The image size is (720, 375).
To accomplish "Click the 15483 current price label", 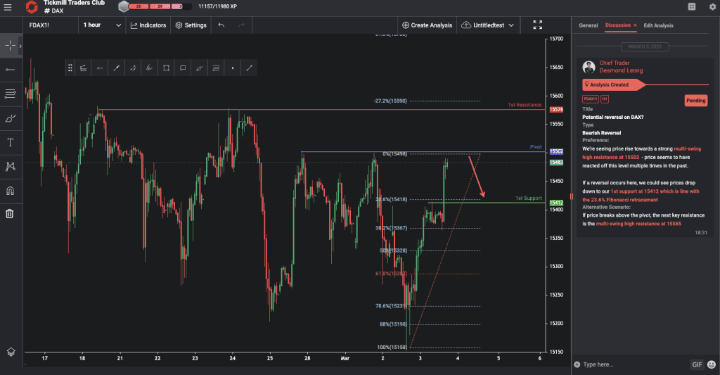I will pos(556,163).
